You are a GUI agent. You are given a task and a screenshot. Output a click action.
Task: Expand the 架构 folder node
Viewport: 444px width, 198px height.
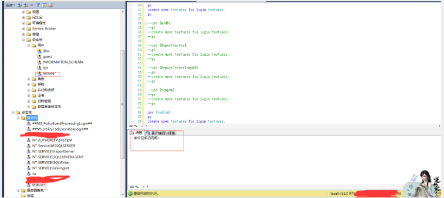[x=29, y=84]
